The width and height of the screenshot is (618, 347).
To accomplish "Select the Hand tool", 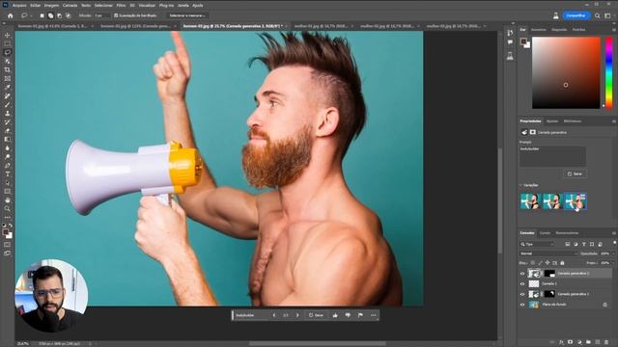I will [7, 200].
